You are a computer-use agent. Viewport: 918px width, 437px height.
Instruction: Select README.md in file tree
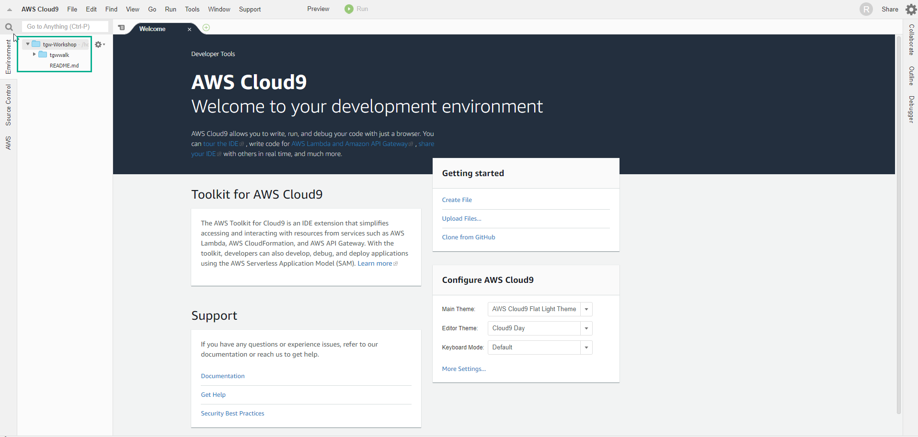(64, 66)
